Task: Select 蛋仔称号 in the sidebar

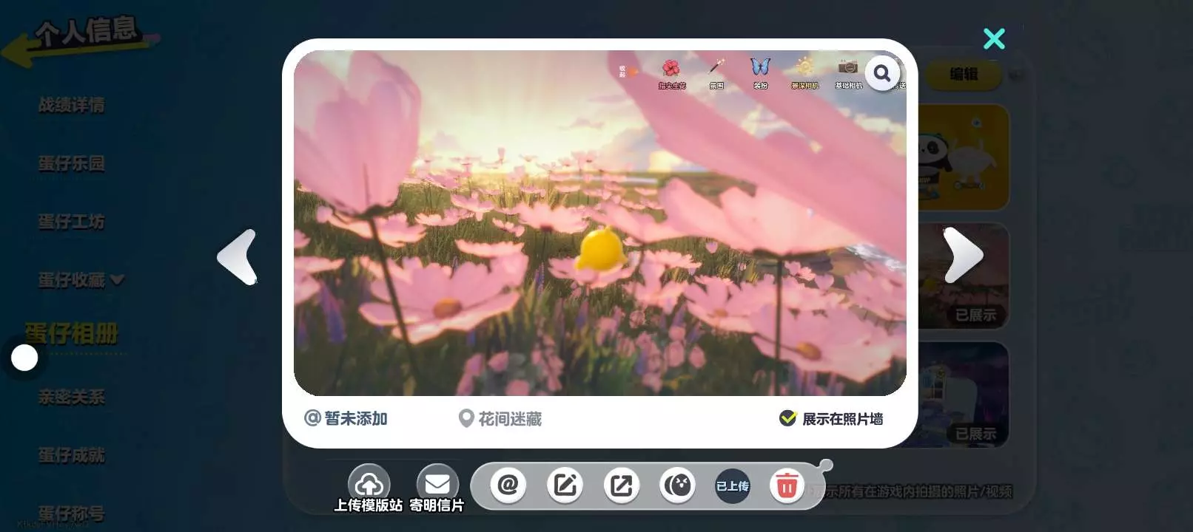Action: click(72, 513)
